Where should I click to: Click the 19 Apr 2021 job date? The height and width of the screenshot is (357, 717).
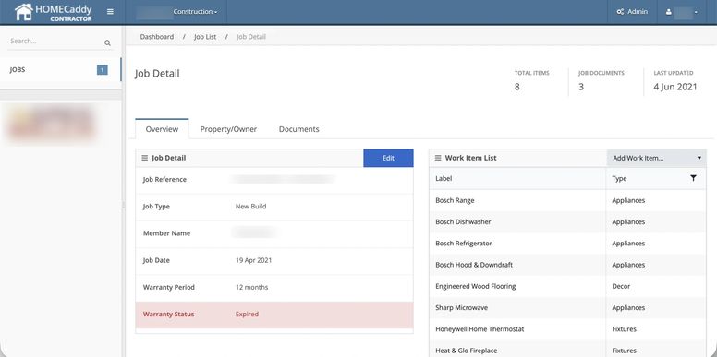pyautogui.click(x=253, y=260)
